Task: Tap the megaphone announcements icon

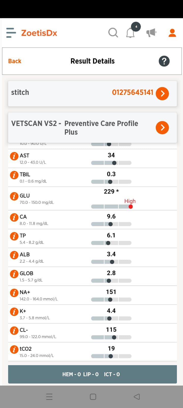Action: (151, 33)
